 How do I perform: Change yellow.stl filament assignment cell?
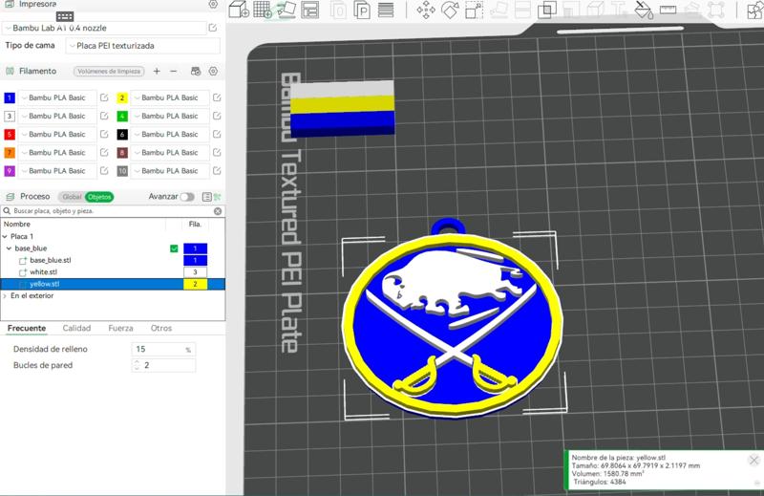coord(195,284)
